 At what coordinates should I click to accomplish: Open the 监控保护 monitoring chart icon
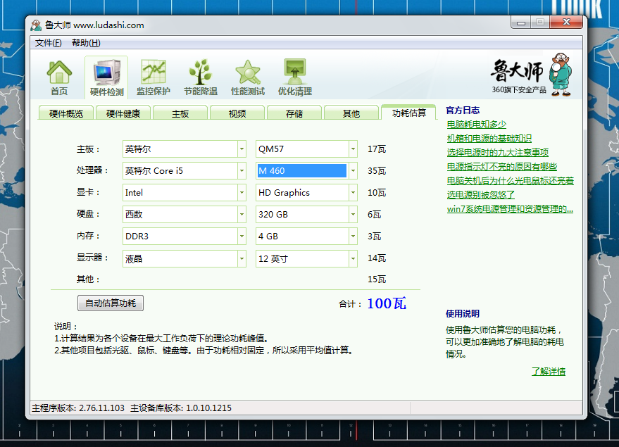coord(154,78)
